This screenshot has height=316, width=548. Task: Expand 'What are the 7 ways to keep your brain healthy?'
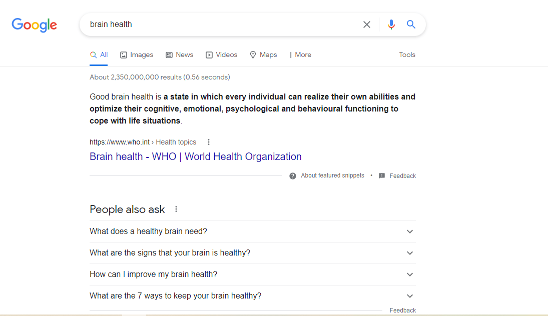tap(252, 295)
